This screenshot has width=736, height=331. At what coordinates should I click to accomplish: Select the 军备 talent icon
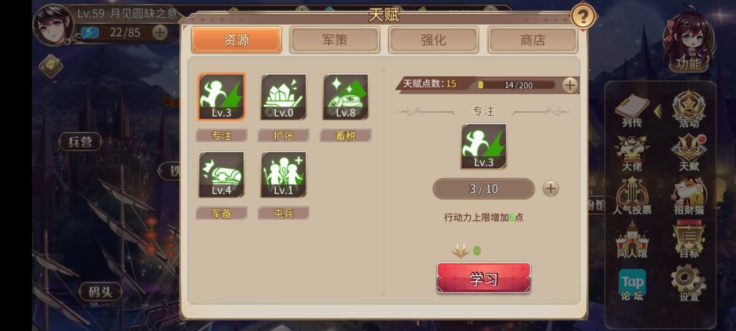pyautogui.click(x=221, y=174)
